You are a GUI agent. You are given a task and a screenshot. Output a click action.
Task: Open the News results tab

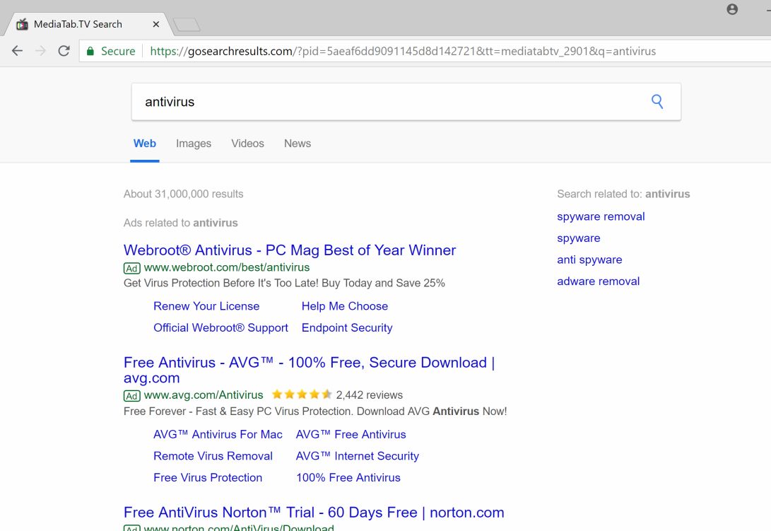click(298, 144)
